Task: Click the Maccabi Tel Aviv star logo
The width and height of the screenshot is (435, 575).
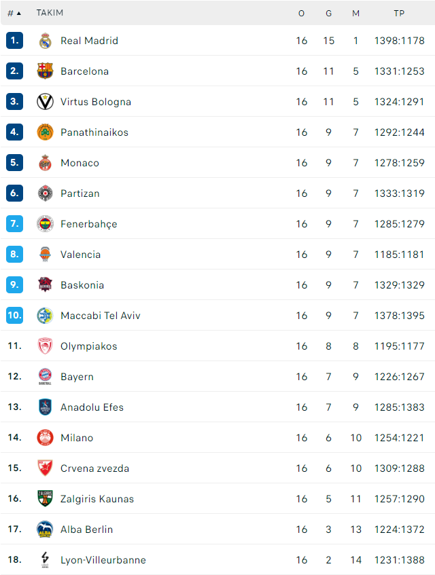Action: tap(45, 316)
